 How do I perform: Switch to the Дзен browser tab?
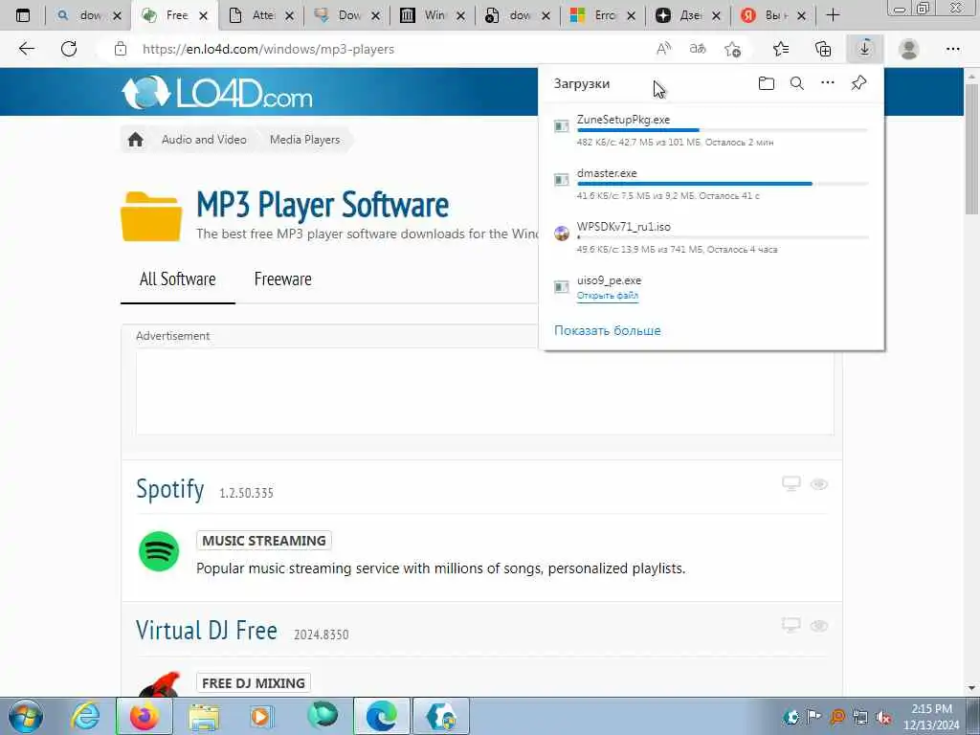pos(689,15)
